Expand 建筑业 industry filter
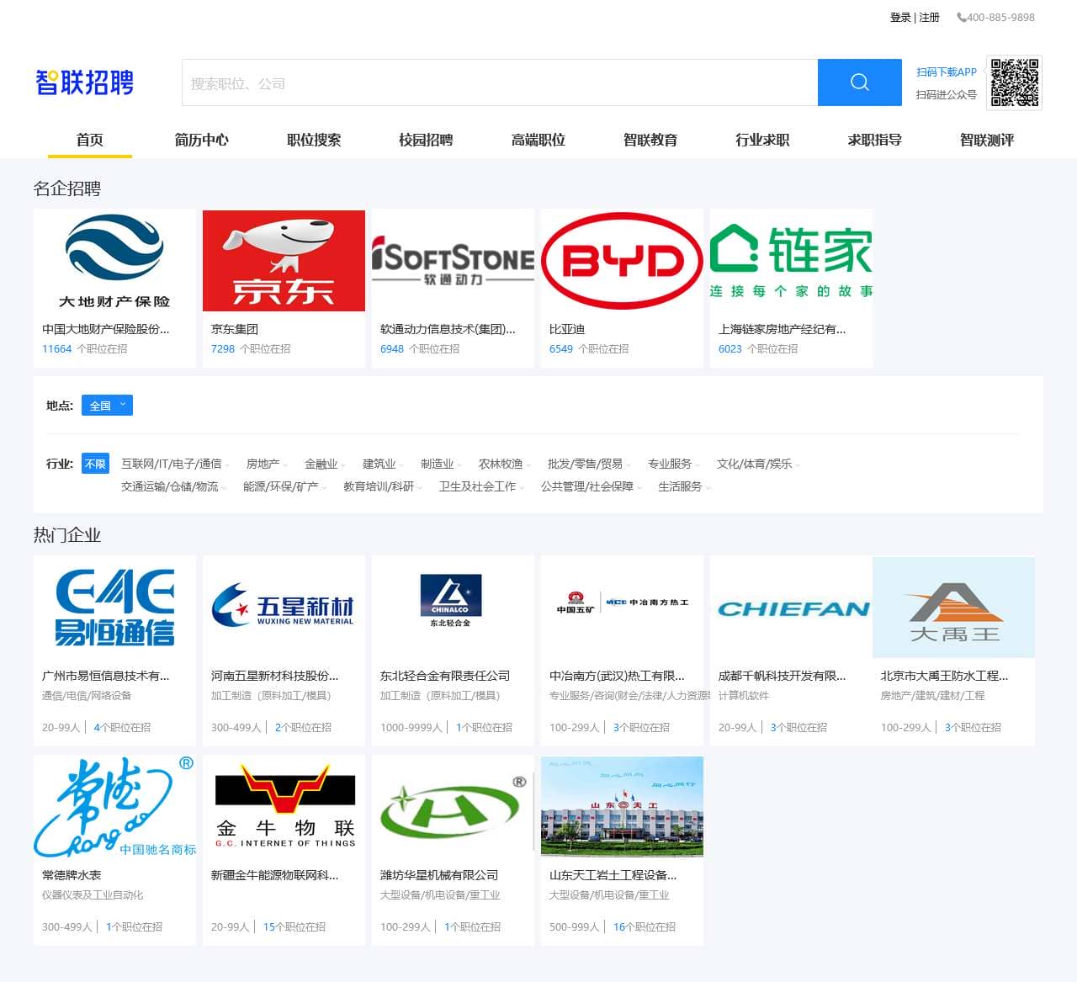1077x982 pixels. 382,464
